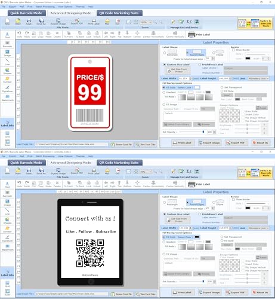
Task: Click the Save As icon in top window
Action: (x=41, y=22)
